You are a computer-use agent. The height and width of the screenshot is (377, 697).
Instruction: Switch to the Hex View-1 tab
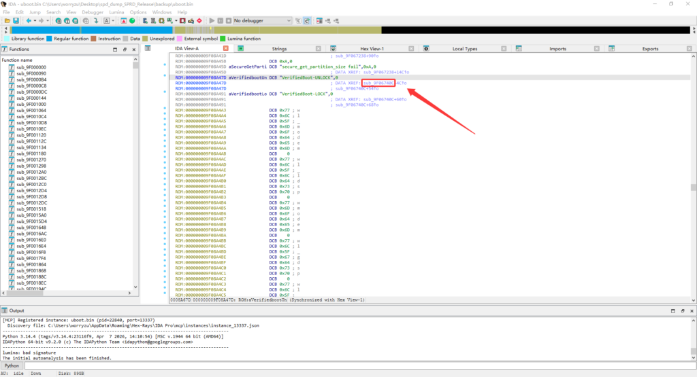[372, 49]
